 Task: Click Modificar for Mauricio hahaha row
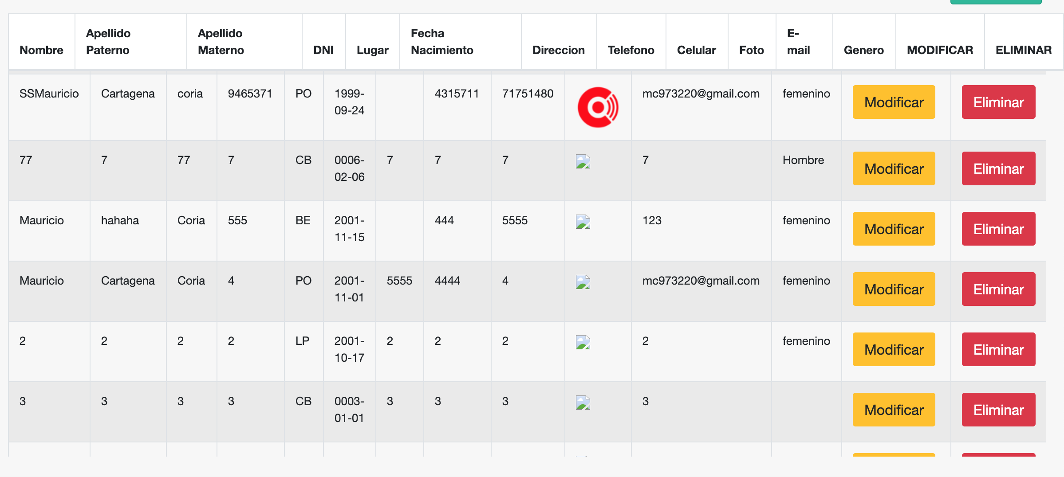coord(894,229)
